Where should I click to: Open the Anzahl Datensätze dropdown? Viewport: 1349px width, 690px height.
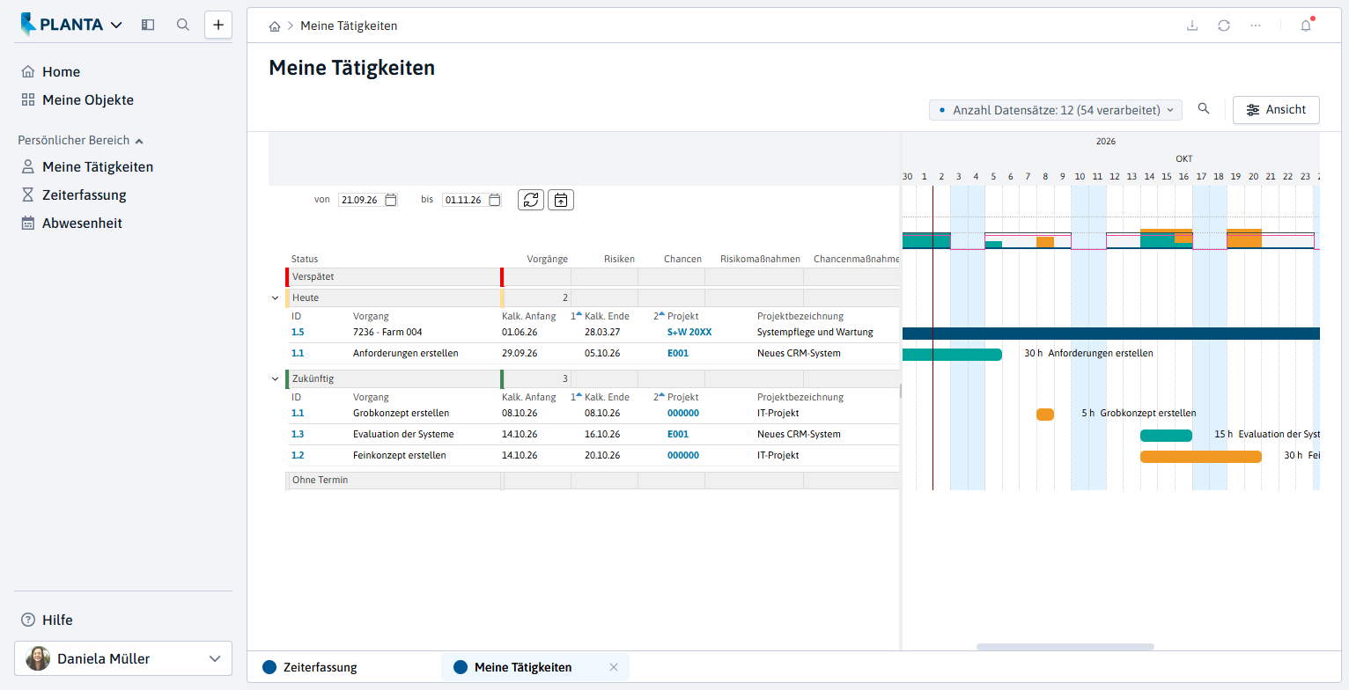(x=1056, y=110)
